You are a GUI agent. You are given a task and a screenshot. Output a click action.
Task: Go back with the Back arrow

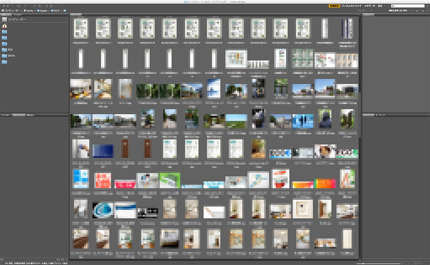point(4,6)
